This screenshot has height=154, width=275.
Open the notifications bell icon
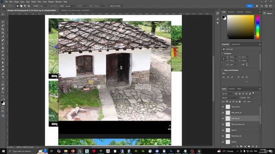[x=257, y=6]
